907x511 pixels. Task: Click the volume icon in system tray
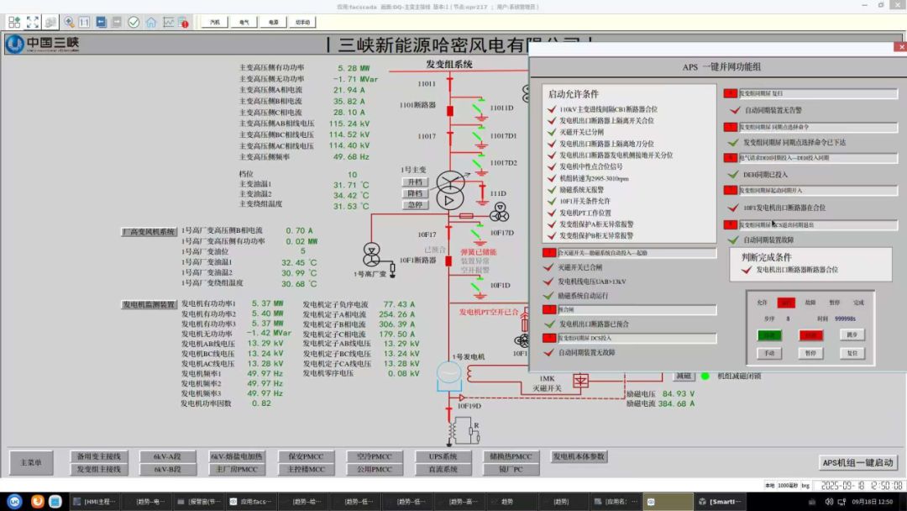(x=829, y=502)
